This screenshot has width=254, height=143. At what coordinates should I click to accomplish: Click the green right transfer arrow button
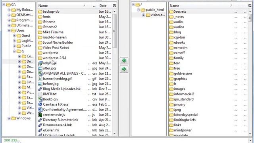click(x=124, y=69)
